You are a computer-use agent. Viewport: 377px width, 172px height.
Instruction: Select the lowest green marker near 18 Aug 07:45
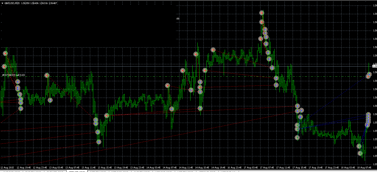[360, 153]
